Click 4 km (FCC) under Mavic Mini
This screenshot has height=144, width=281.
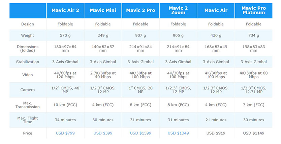pos(103,105)
